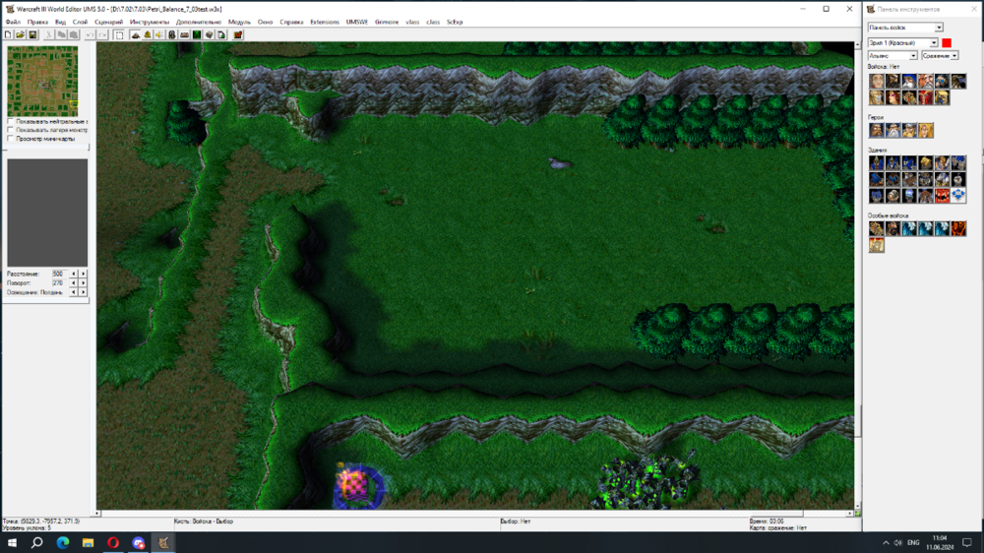Click the Save map disk icon

(32, 34)
